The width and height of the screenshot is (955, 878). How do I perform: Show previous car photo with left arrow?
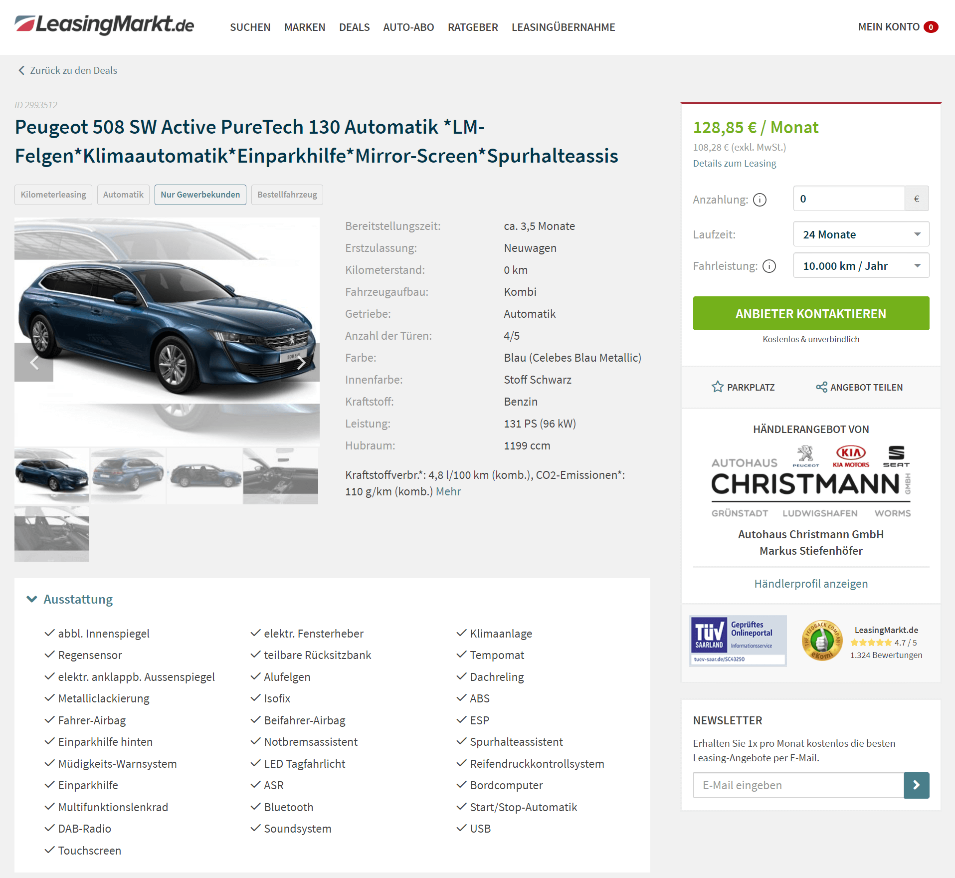(x=34, y=363)
